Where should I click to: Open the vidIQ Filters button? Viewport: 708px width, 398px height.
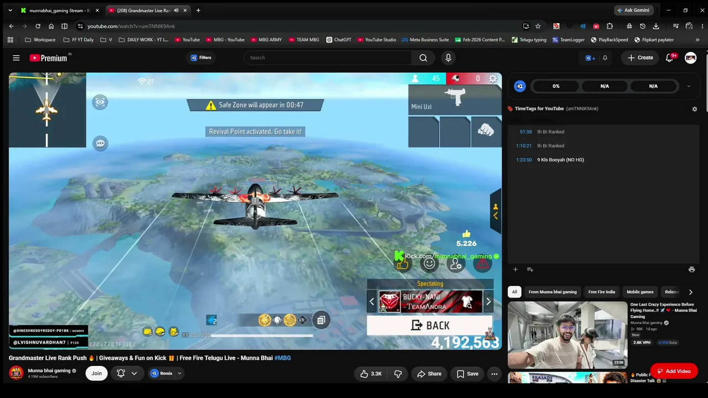pos(201,57)
